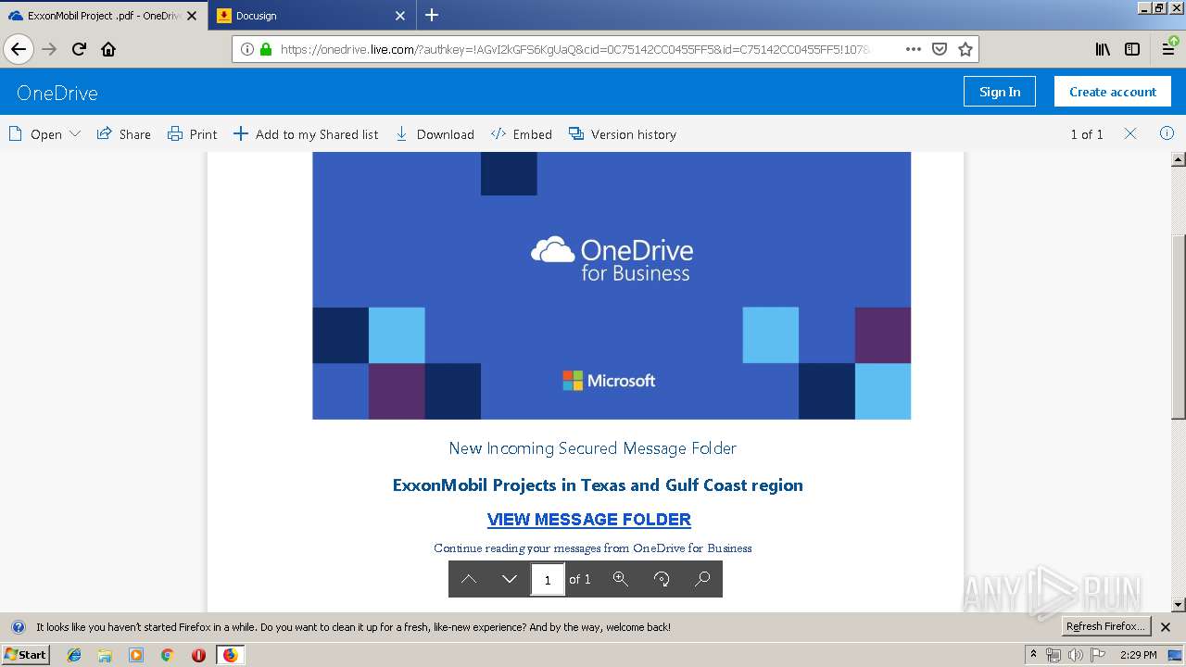Screen dimensions: 1186x667
Task: Toggle the Firefox sidebar view
Action: coord(1132,49)
